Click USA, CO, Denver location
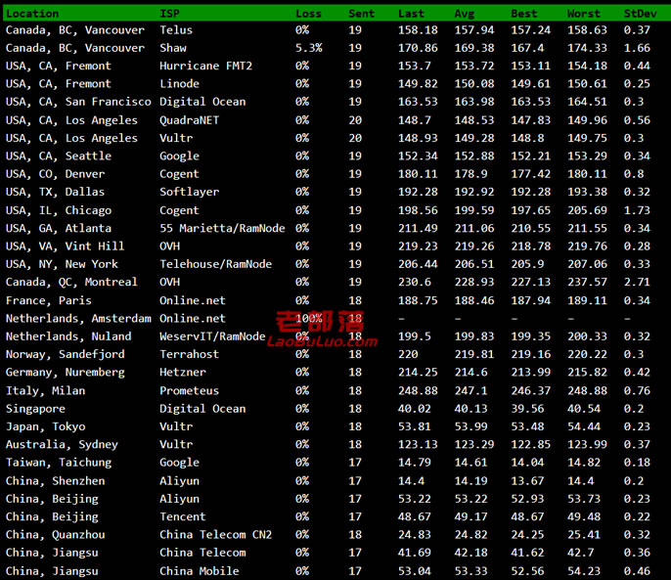Image resolution: width=671 pixels, height=580 pixels. 55,174
